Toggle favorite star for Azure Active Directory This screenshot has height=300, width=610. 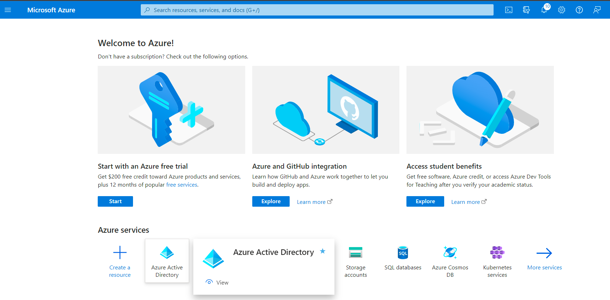(x=322, y=251)
